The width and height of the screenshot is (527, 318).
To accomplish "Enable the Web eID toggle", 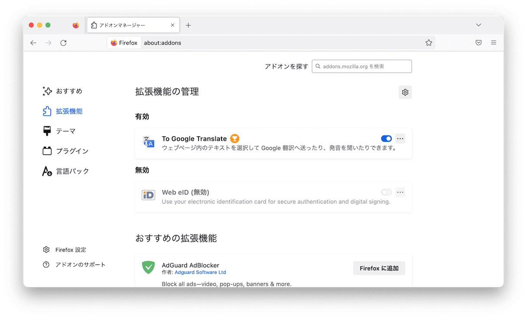I will (387, 192).
